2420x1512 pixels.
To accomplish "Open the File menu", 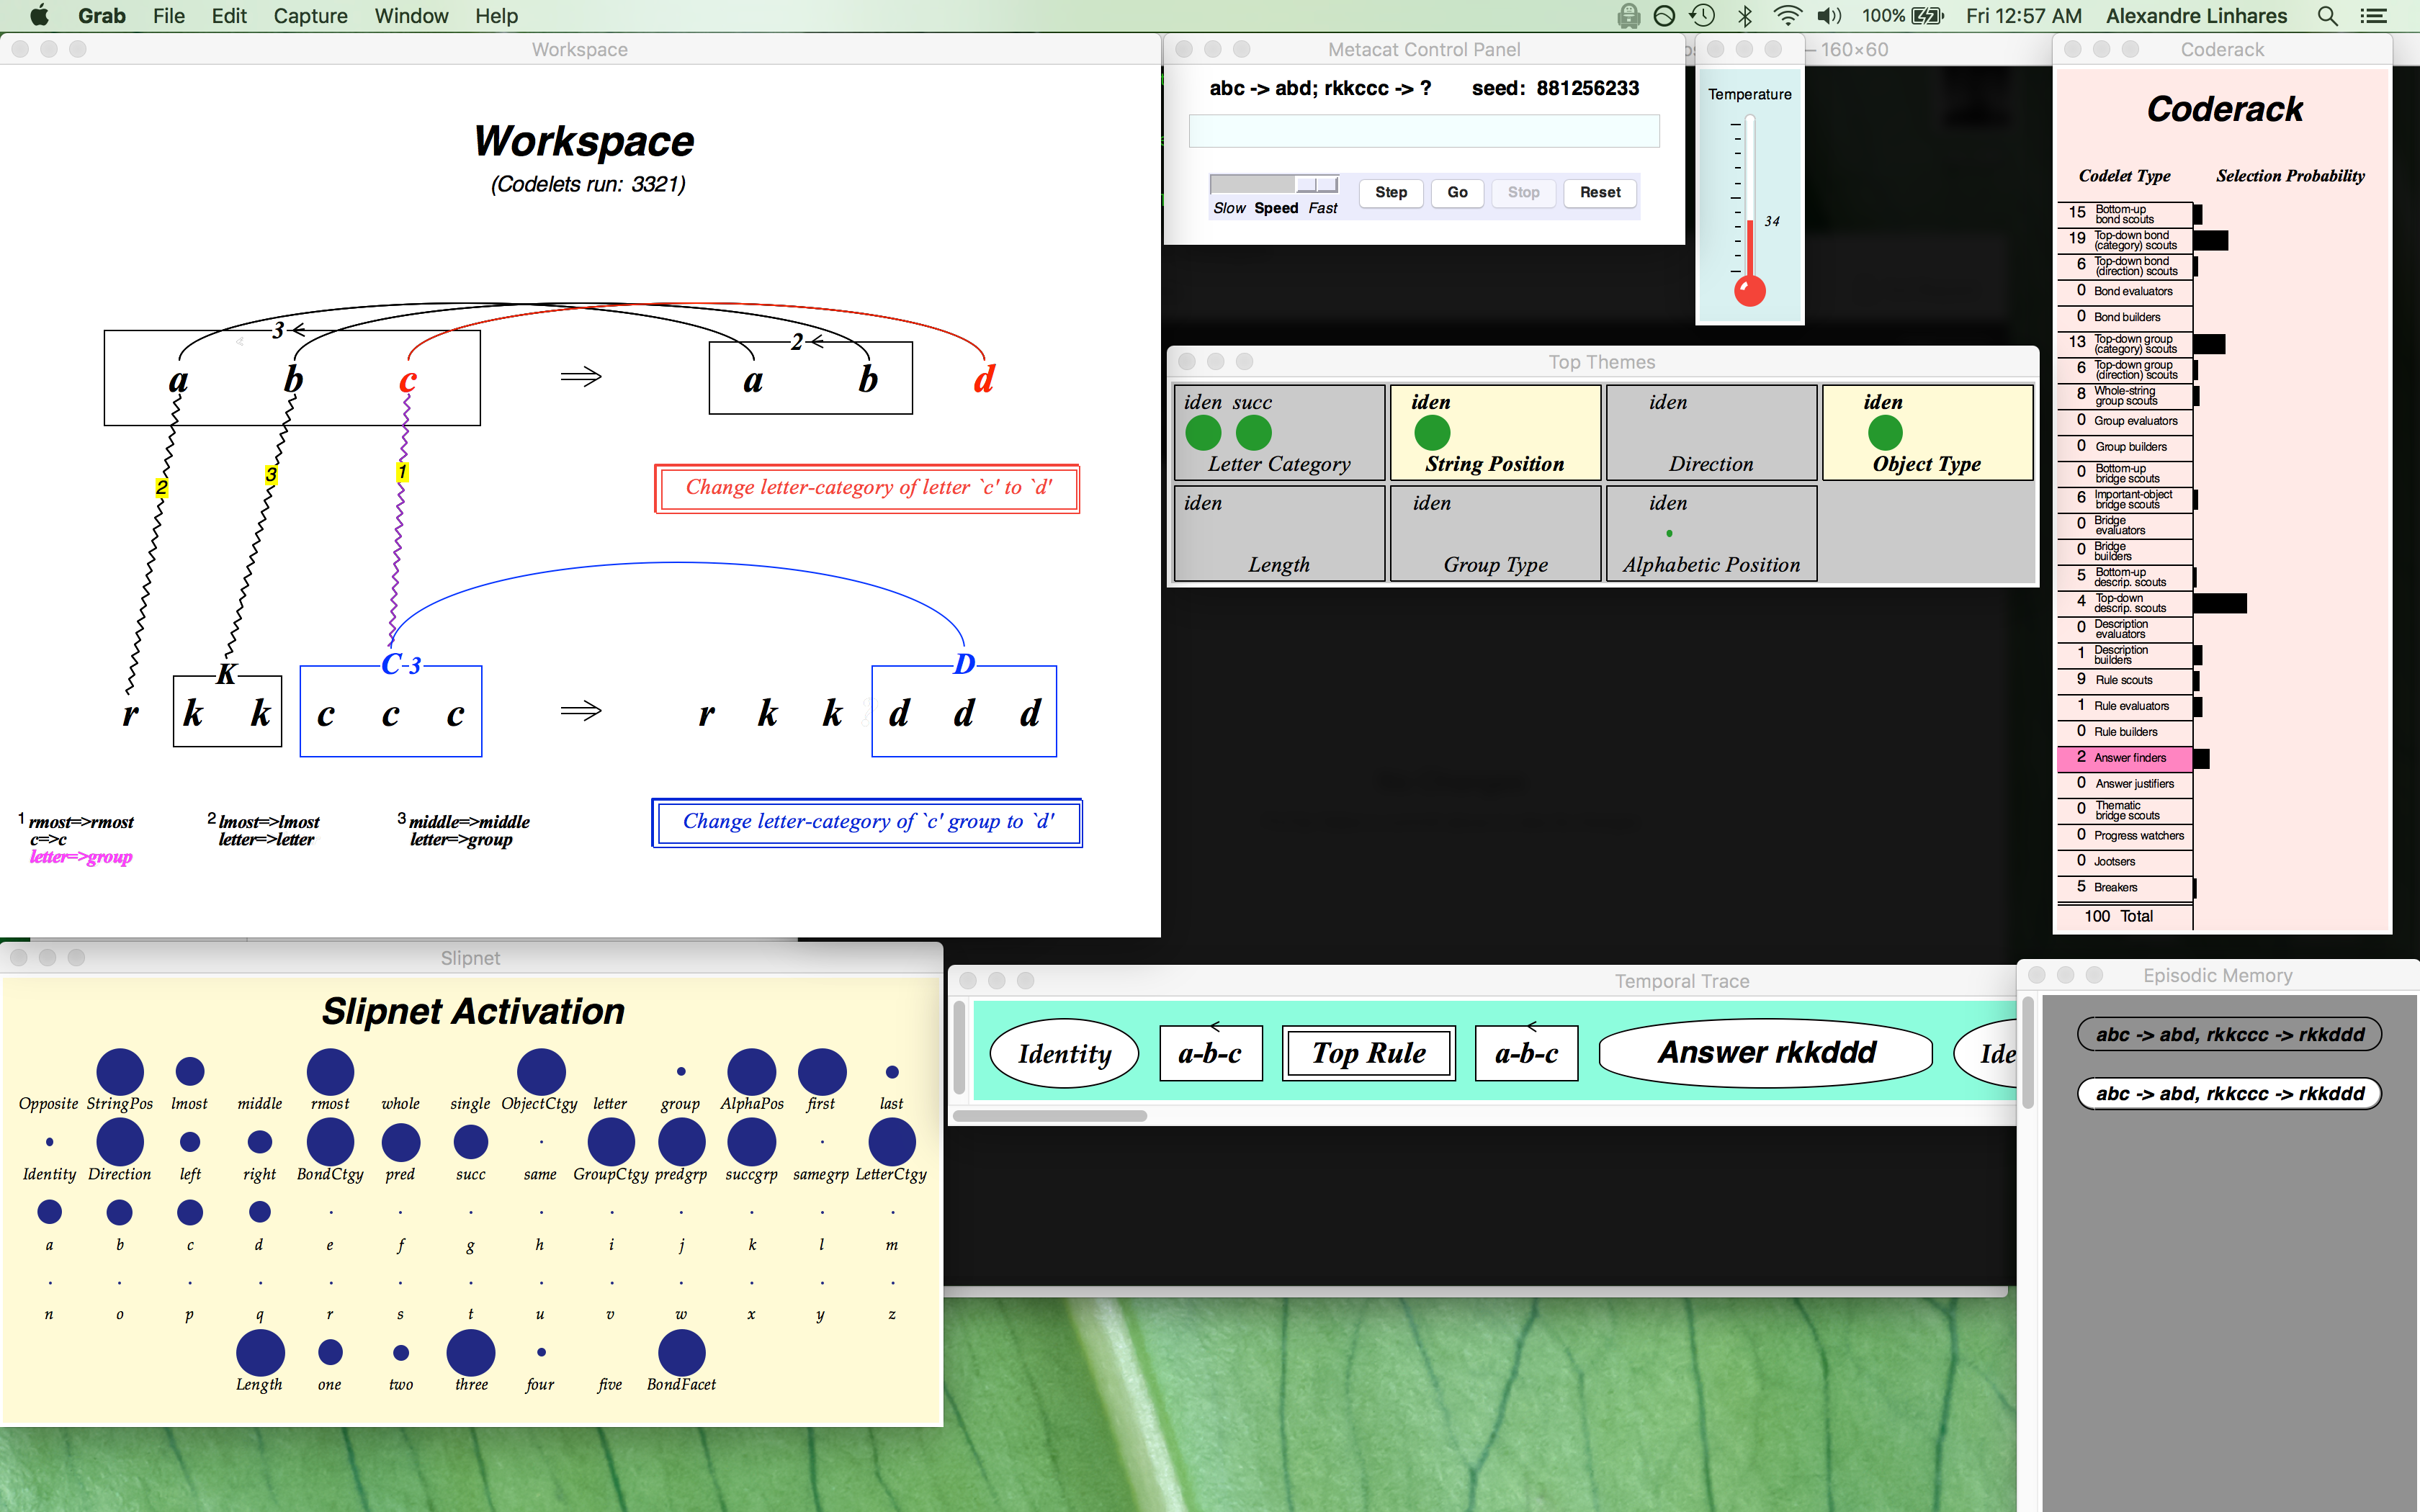I will (169, 15).
